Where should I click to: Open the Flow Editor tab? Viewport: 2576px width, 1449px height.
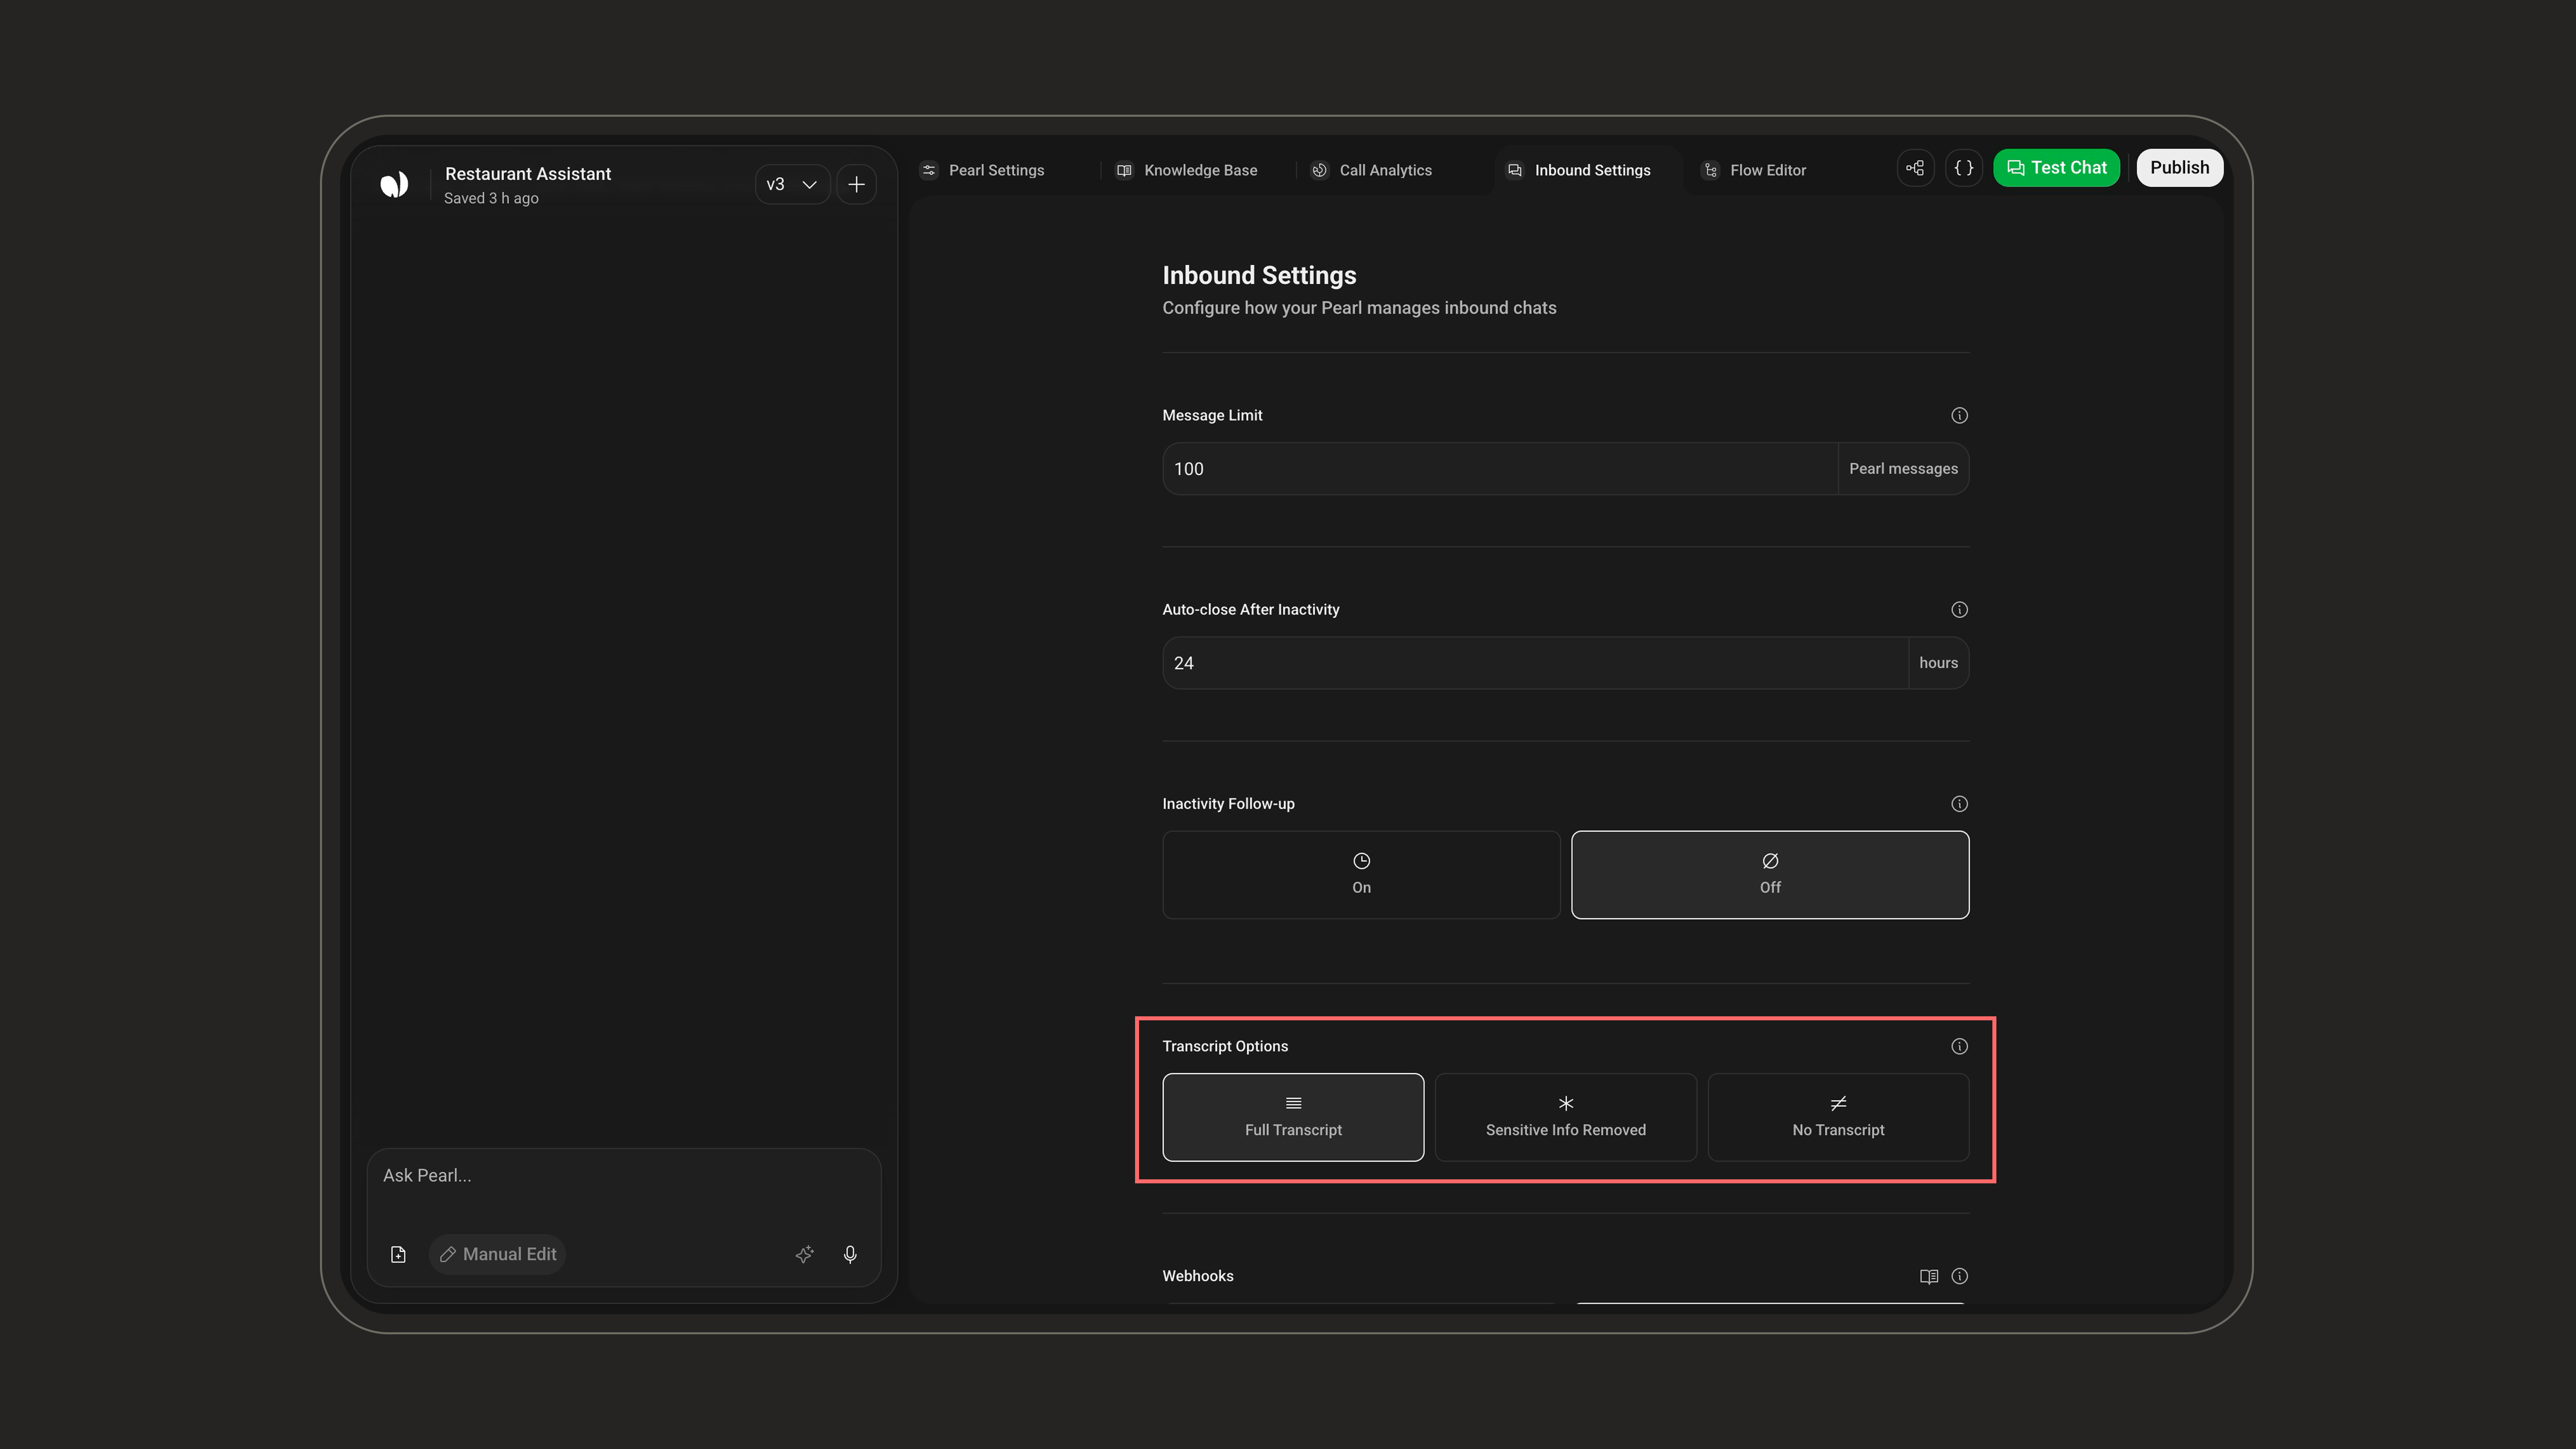point(1754,170)
